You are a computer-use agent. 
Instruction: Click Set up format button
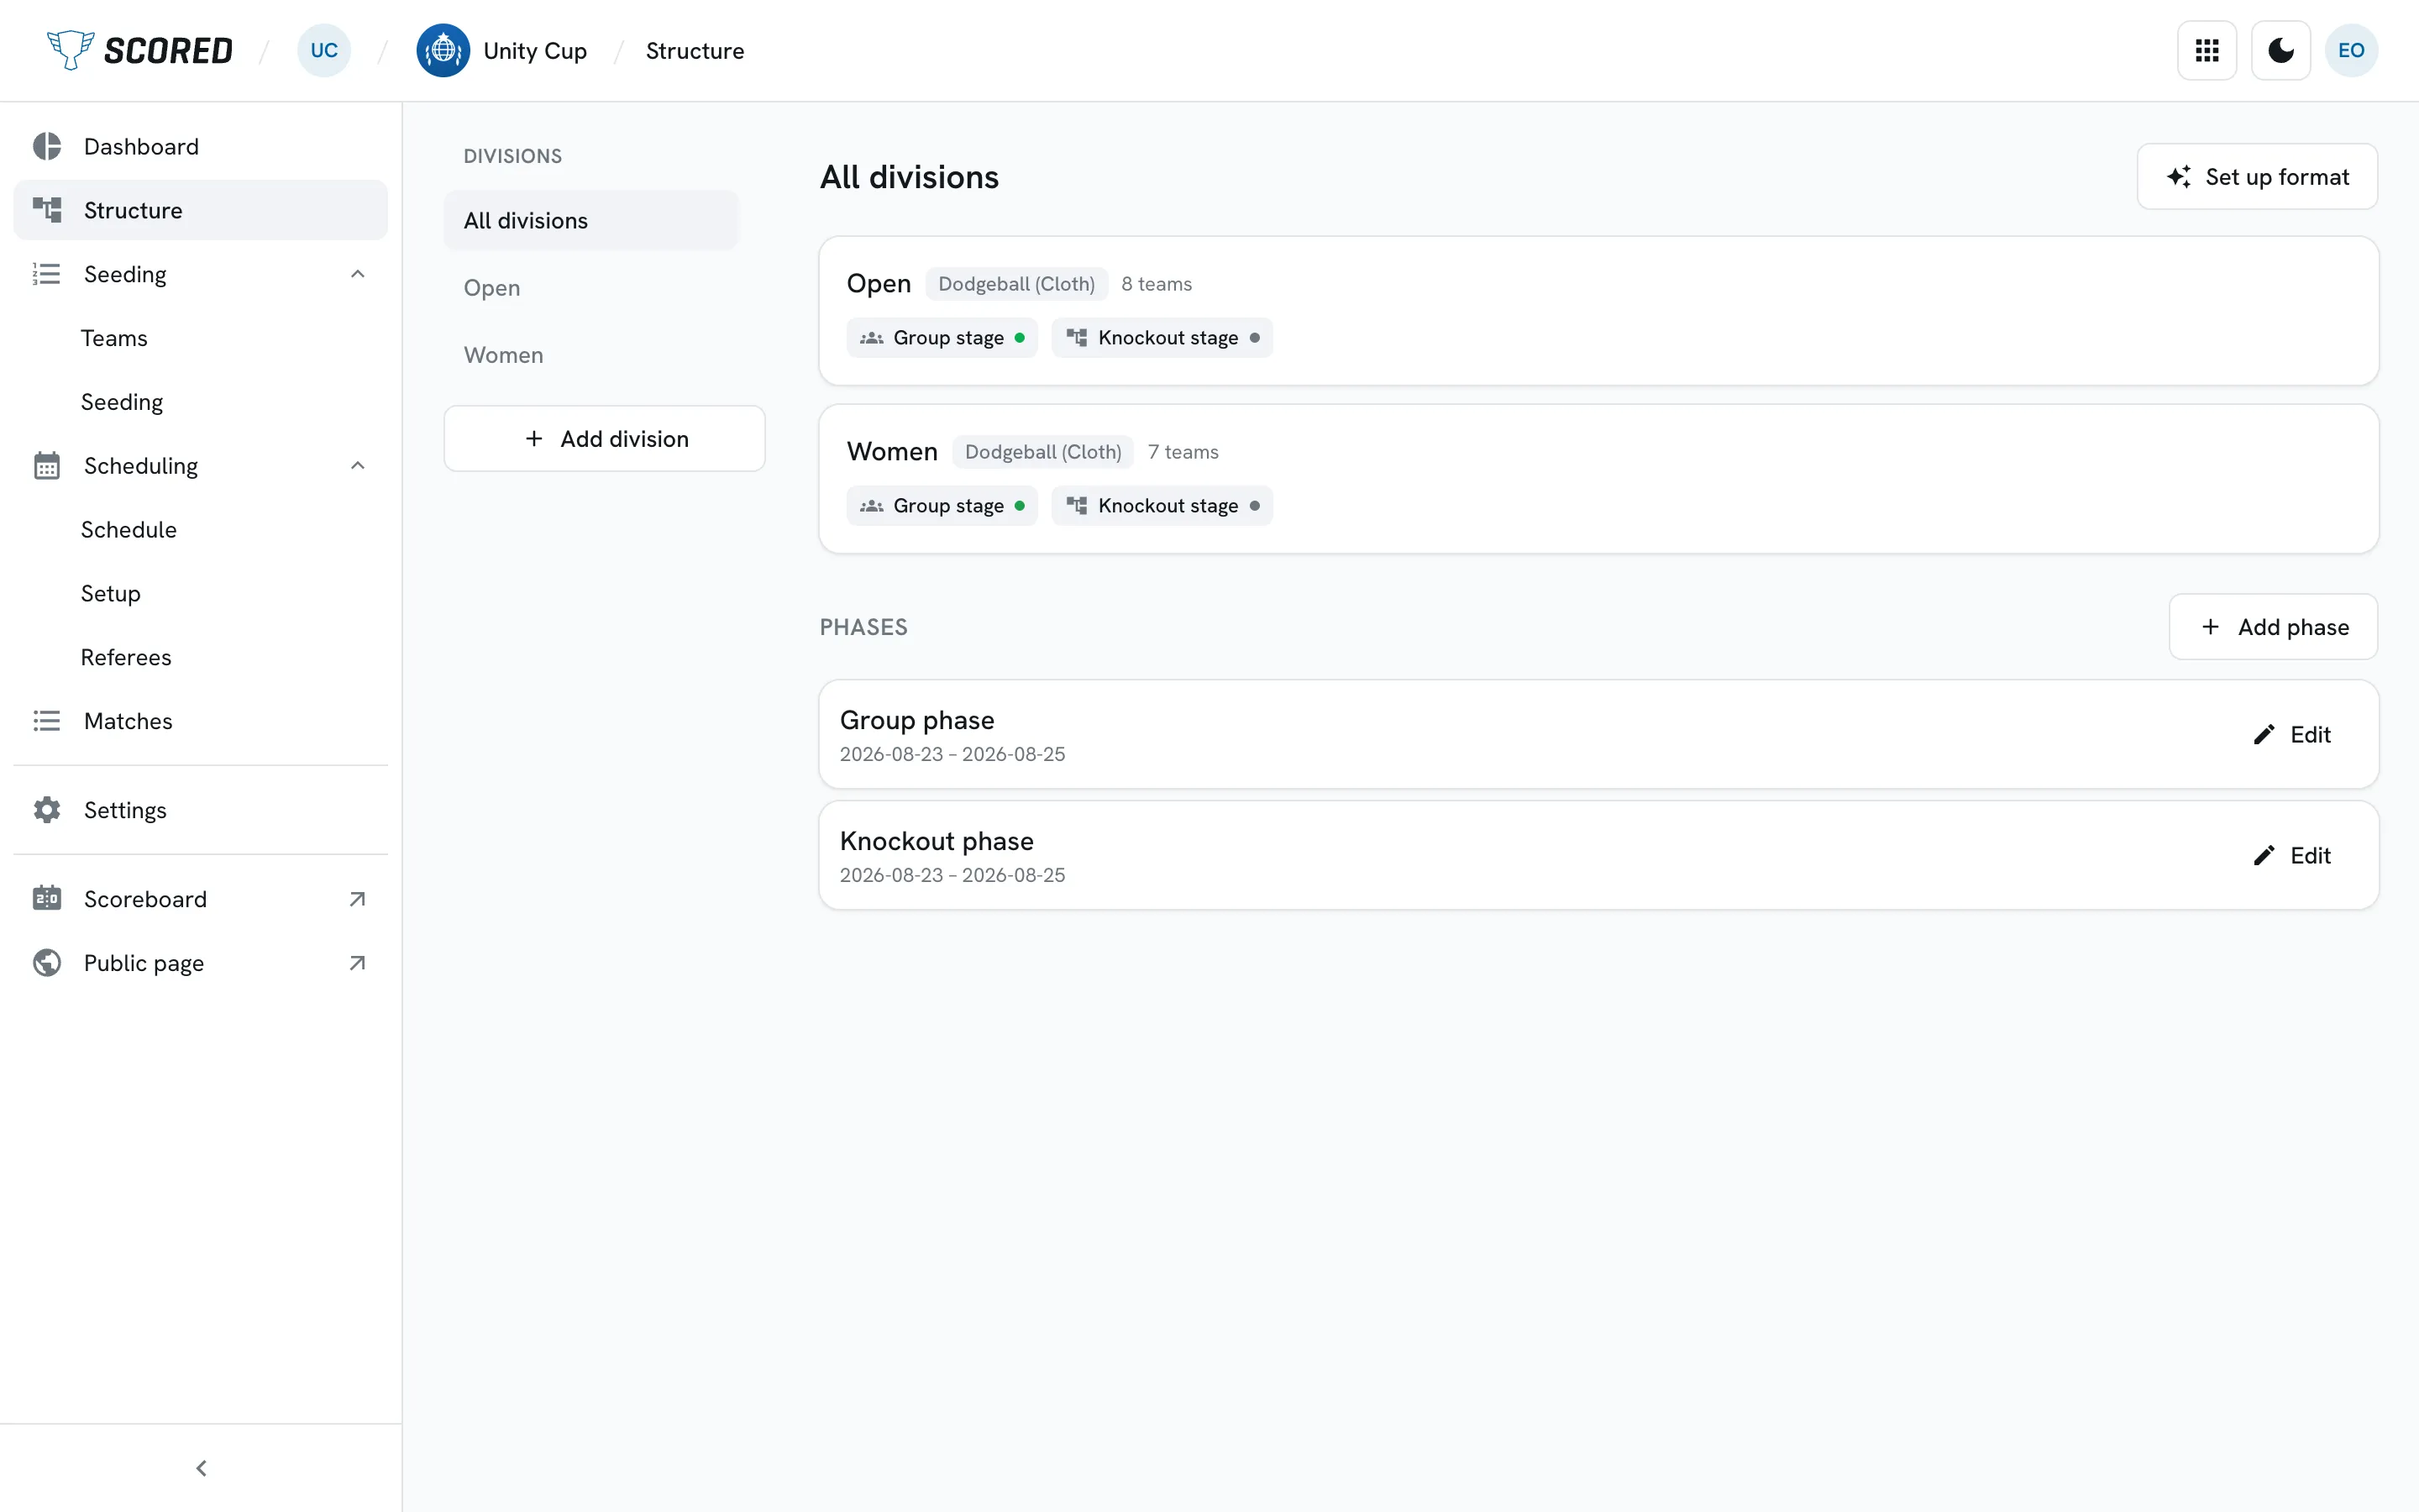(x=2257, y=176)
